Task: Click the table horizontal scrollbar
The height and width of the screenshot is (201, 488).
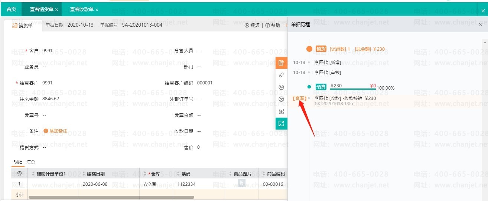Action: coord(111,197)
